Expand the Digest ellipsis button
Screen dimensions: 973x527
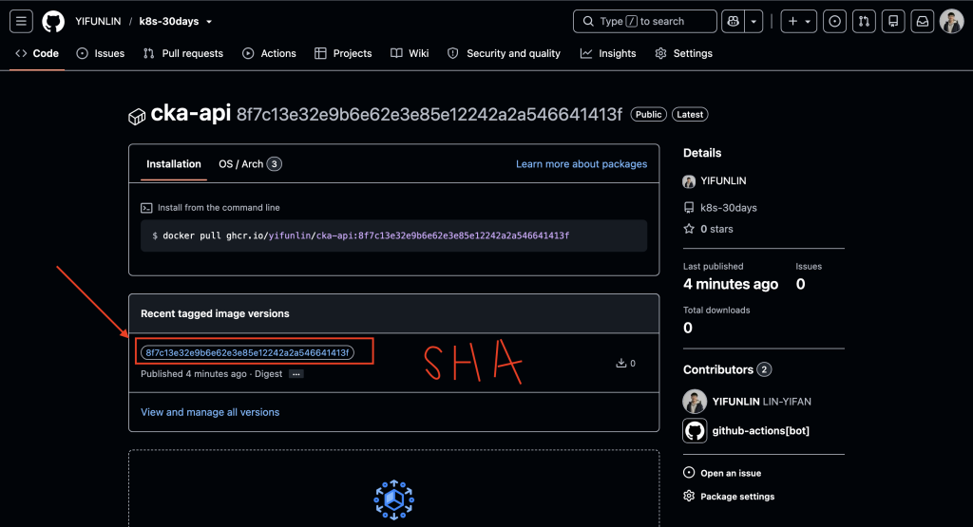[296, 374]
